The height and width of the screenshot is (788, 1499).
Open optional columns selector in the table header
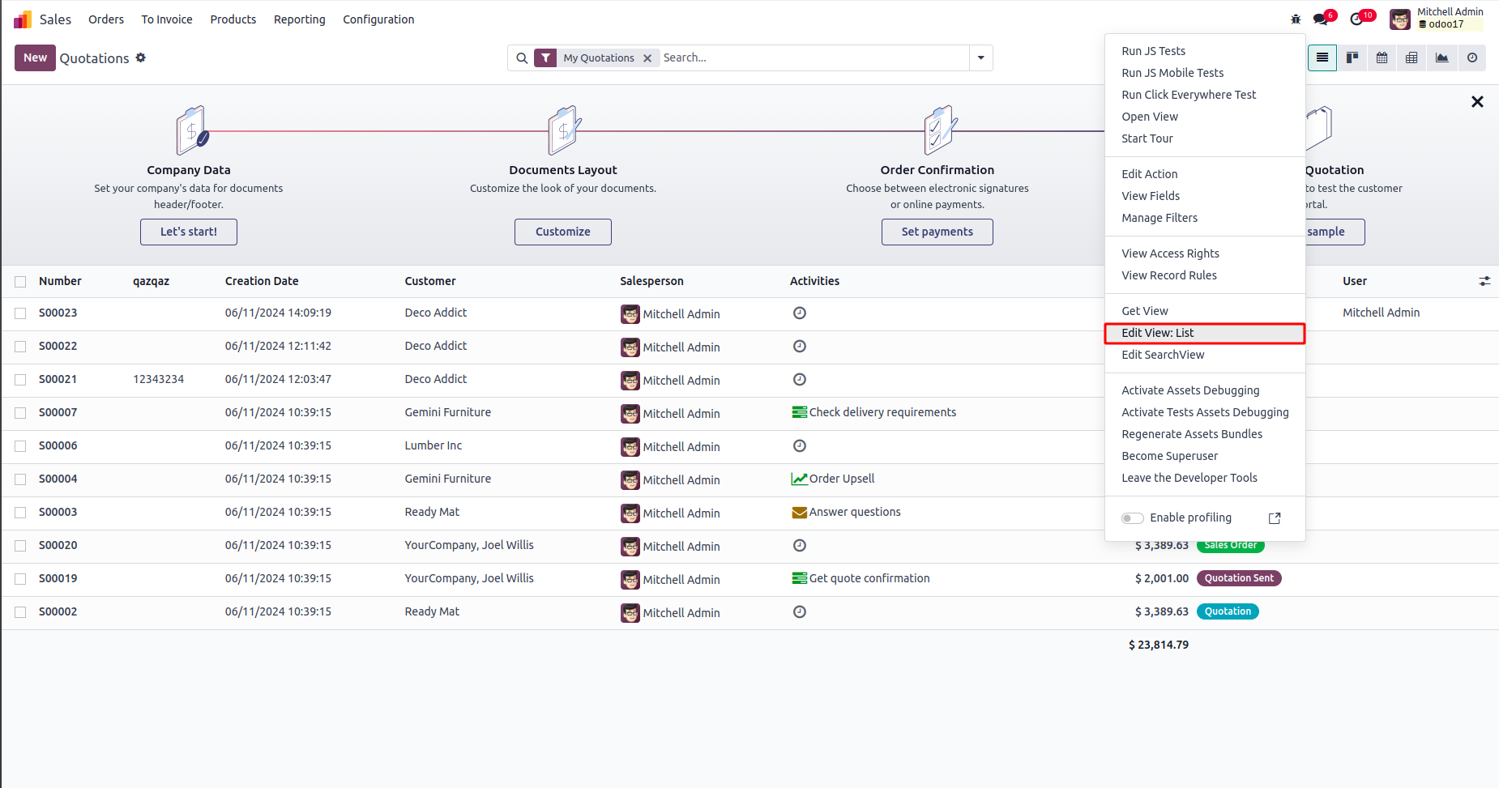click(x=1484, y=281)
